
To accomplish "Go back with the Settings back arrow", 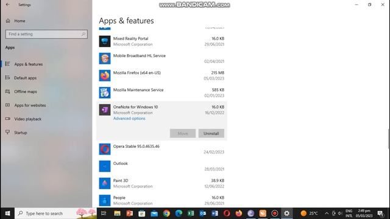I will [x=7, y=5].
